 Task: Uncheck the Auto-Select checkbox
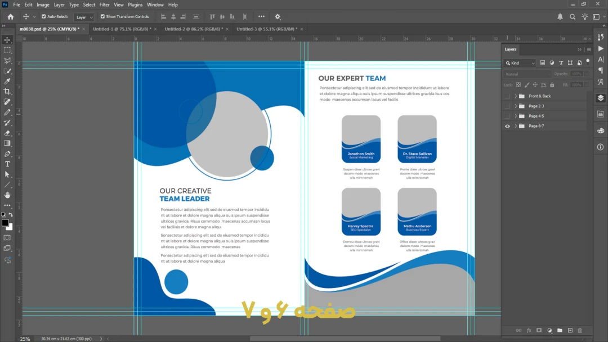[43, 17]
